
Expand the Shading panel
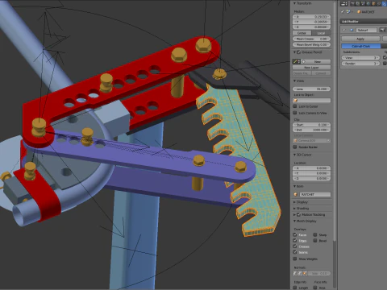point(295,209)
